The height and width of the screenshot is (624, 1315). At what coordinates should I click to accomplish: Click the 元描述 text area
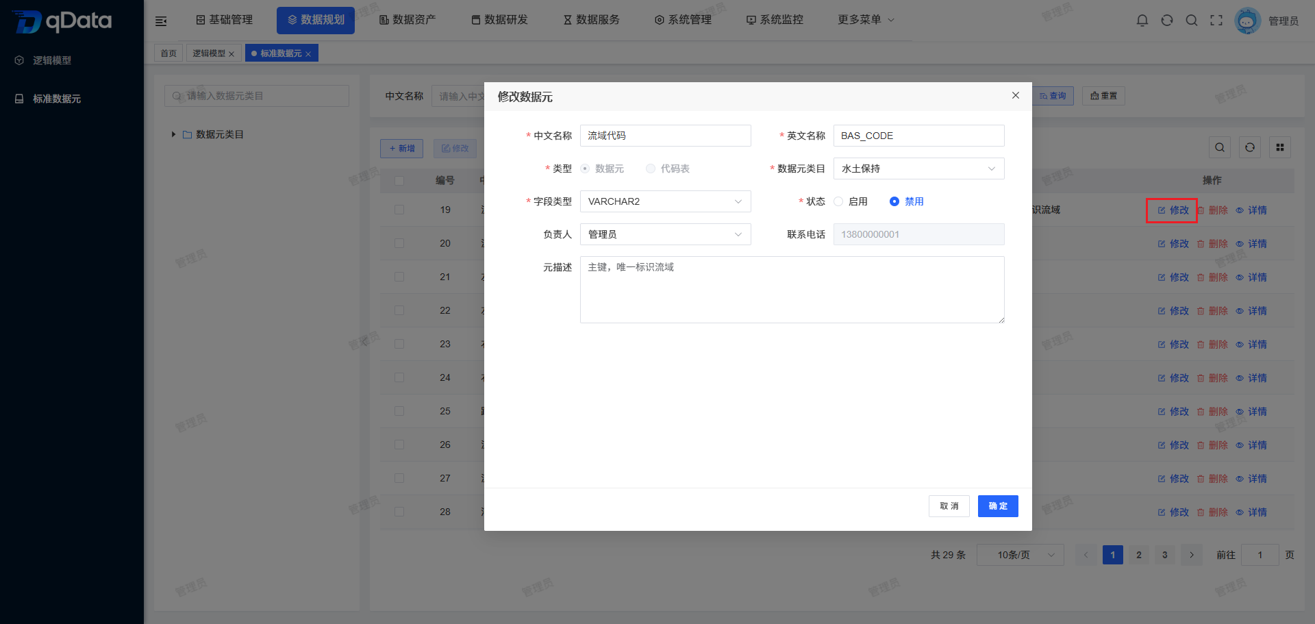[792, 290]
